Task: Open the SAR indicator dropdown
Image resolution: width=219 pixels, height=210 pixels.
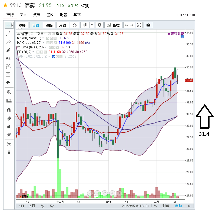Action: pos(49,56)
